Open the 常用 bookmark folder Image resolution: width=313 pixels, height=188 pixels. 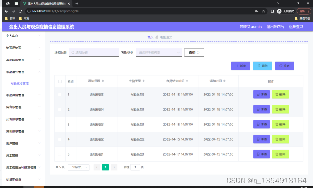(24, 18)
